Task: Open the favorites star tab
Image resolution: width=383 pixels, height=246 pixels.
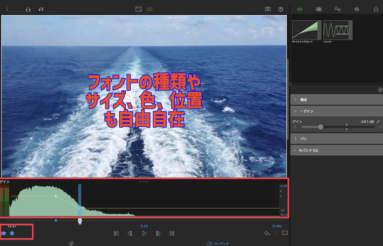Action: click(375, 9)
